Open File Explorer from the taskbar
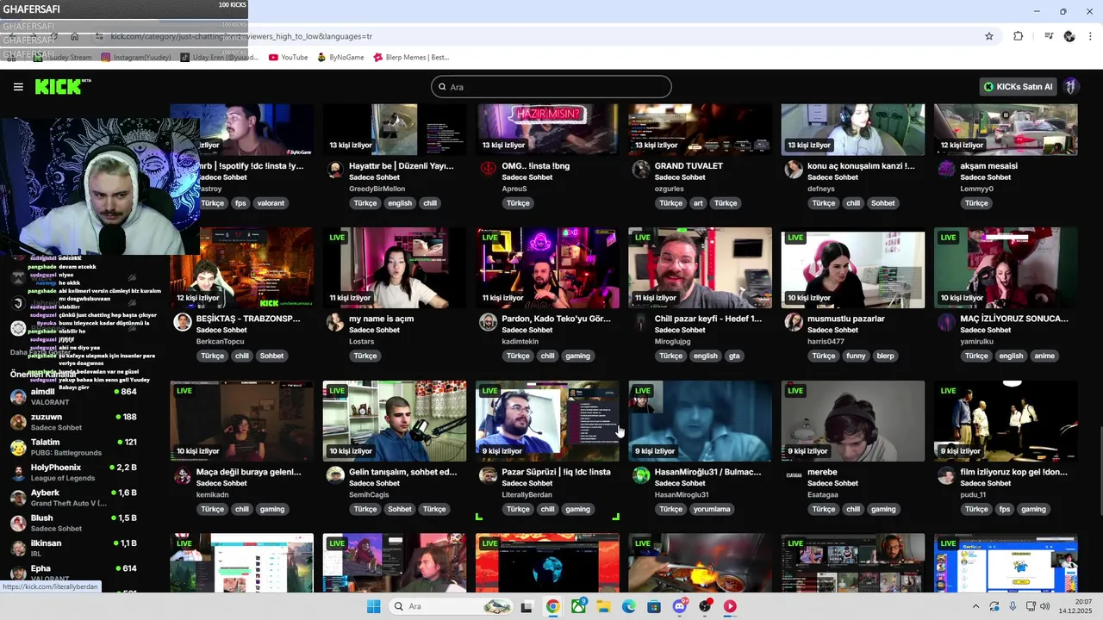 [x=603, y=606]
